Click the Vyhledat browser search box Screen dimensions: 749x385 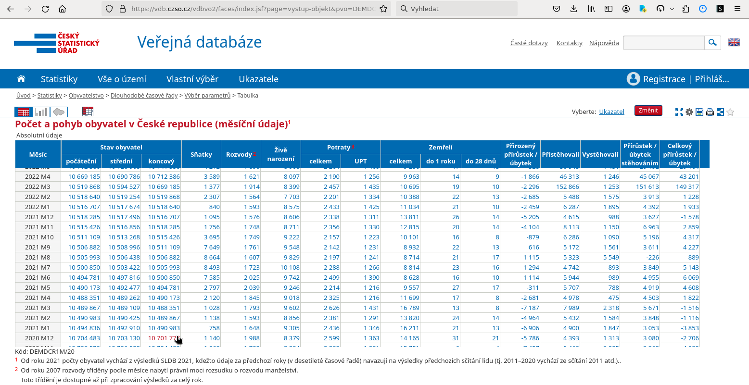457,9
